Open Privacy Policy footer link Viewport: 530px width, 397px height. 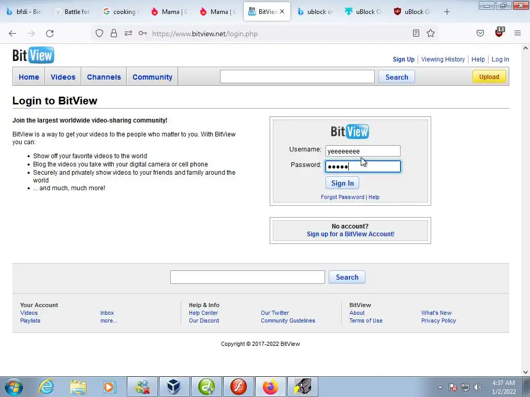pos(438,320)
